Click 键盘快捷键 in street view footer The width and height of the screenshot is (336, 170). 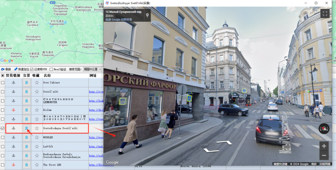click(x=280, y=164)
